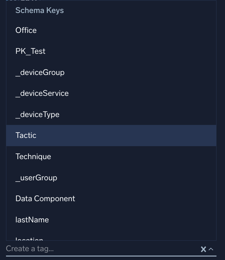This screenshot has width=225, height=260.
Task: Click the X to clear the tag selection
Action: tap(204, 249)
